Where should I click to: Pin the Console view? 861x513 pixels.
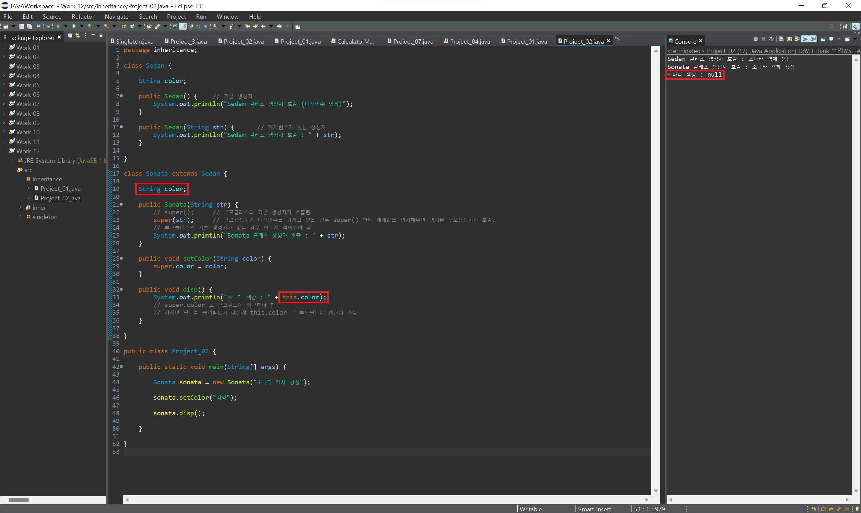(x=823, y=39)
